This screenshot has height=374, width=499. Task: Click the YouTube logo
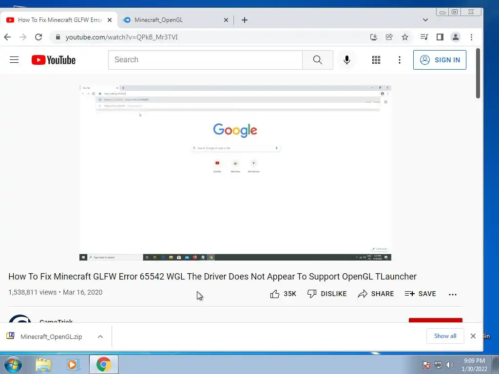[54, 60]
